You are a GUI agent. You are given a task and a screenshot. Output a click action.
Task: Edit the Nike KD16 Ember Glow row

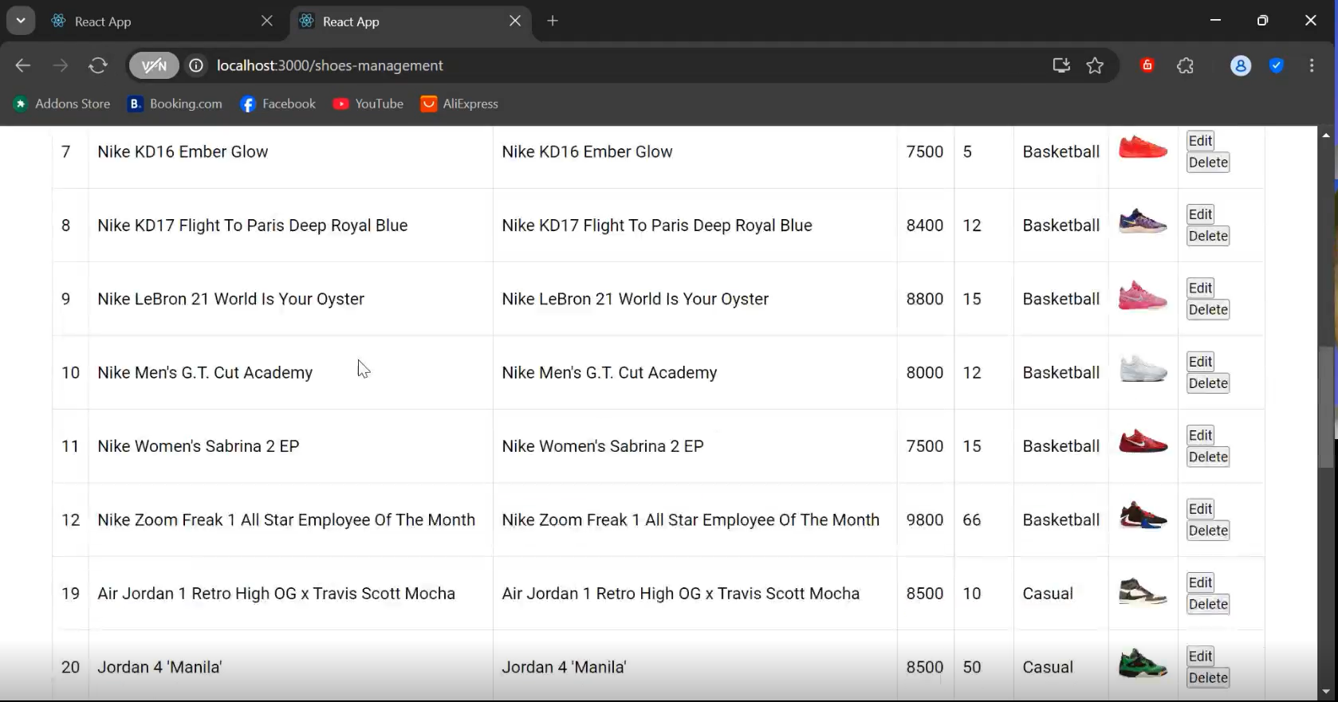pos(1200,141)
